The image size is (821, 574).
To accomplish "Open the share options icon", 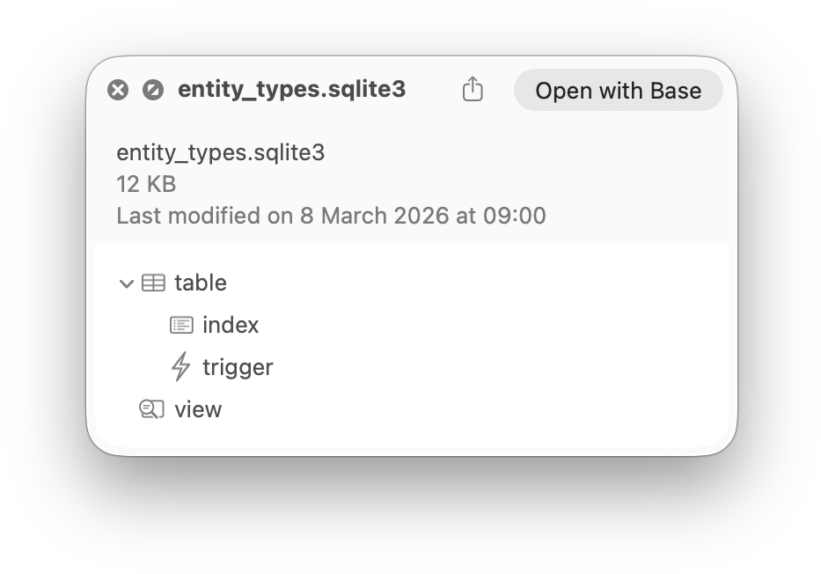I will (473, 89).
